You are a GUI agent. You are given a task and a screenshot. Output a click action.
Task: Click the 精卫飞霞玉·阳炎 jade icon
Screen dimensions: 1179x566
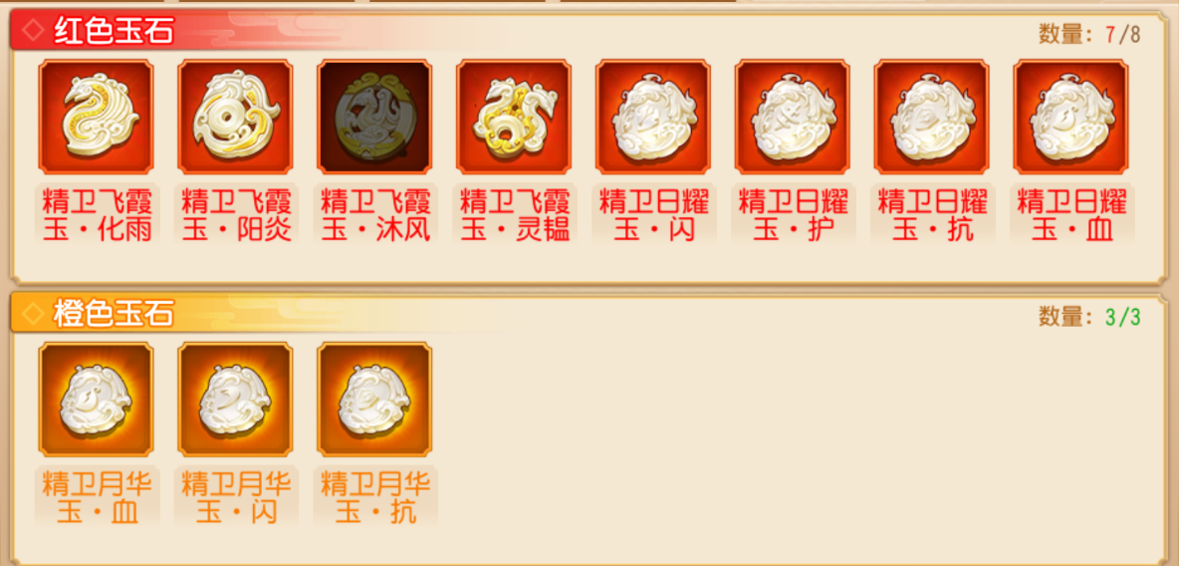coord(235,117)
